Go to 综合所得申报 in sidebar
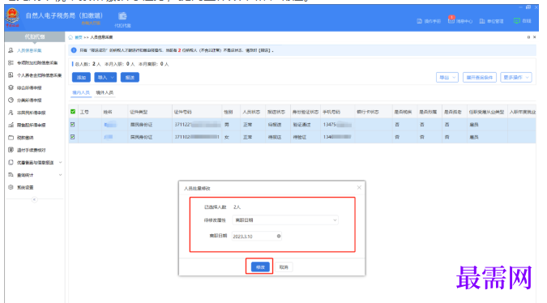The width and height of the screenshot is (547, 303). click(x=29, y=87)
